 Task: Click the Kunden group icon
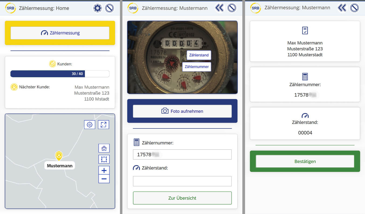pyautogui.click(x=52, y=64)
